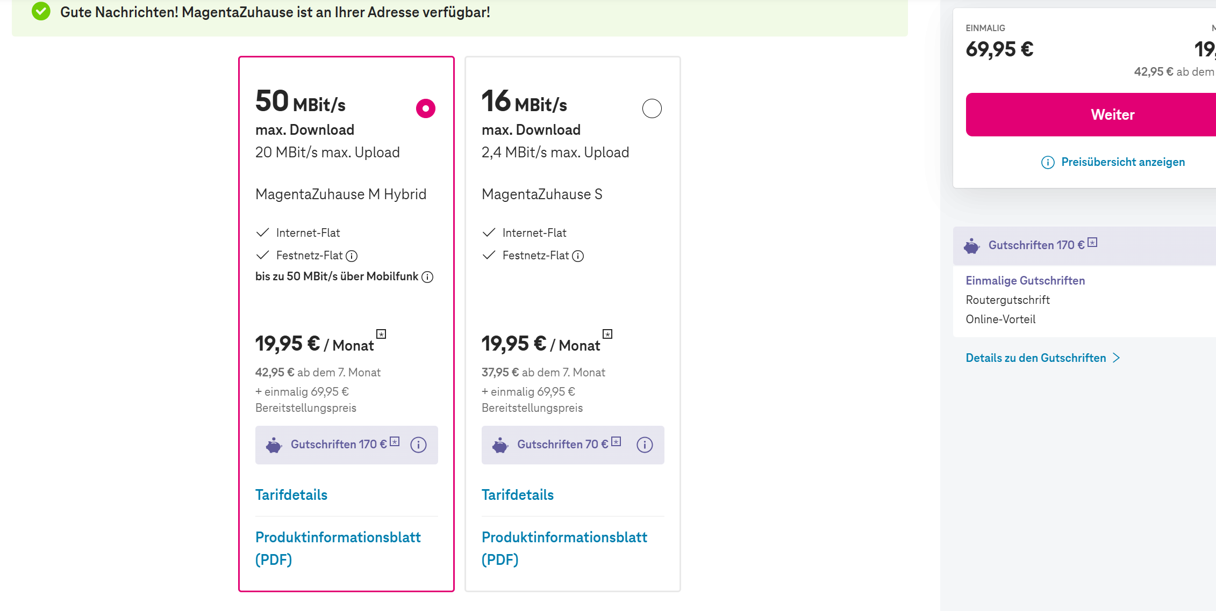Click the Gutschriften 70 € badge
This screenshot has height=611, width=1216.
coord(562,445)
